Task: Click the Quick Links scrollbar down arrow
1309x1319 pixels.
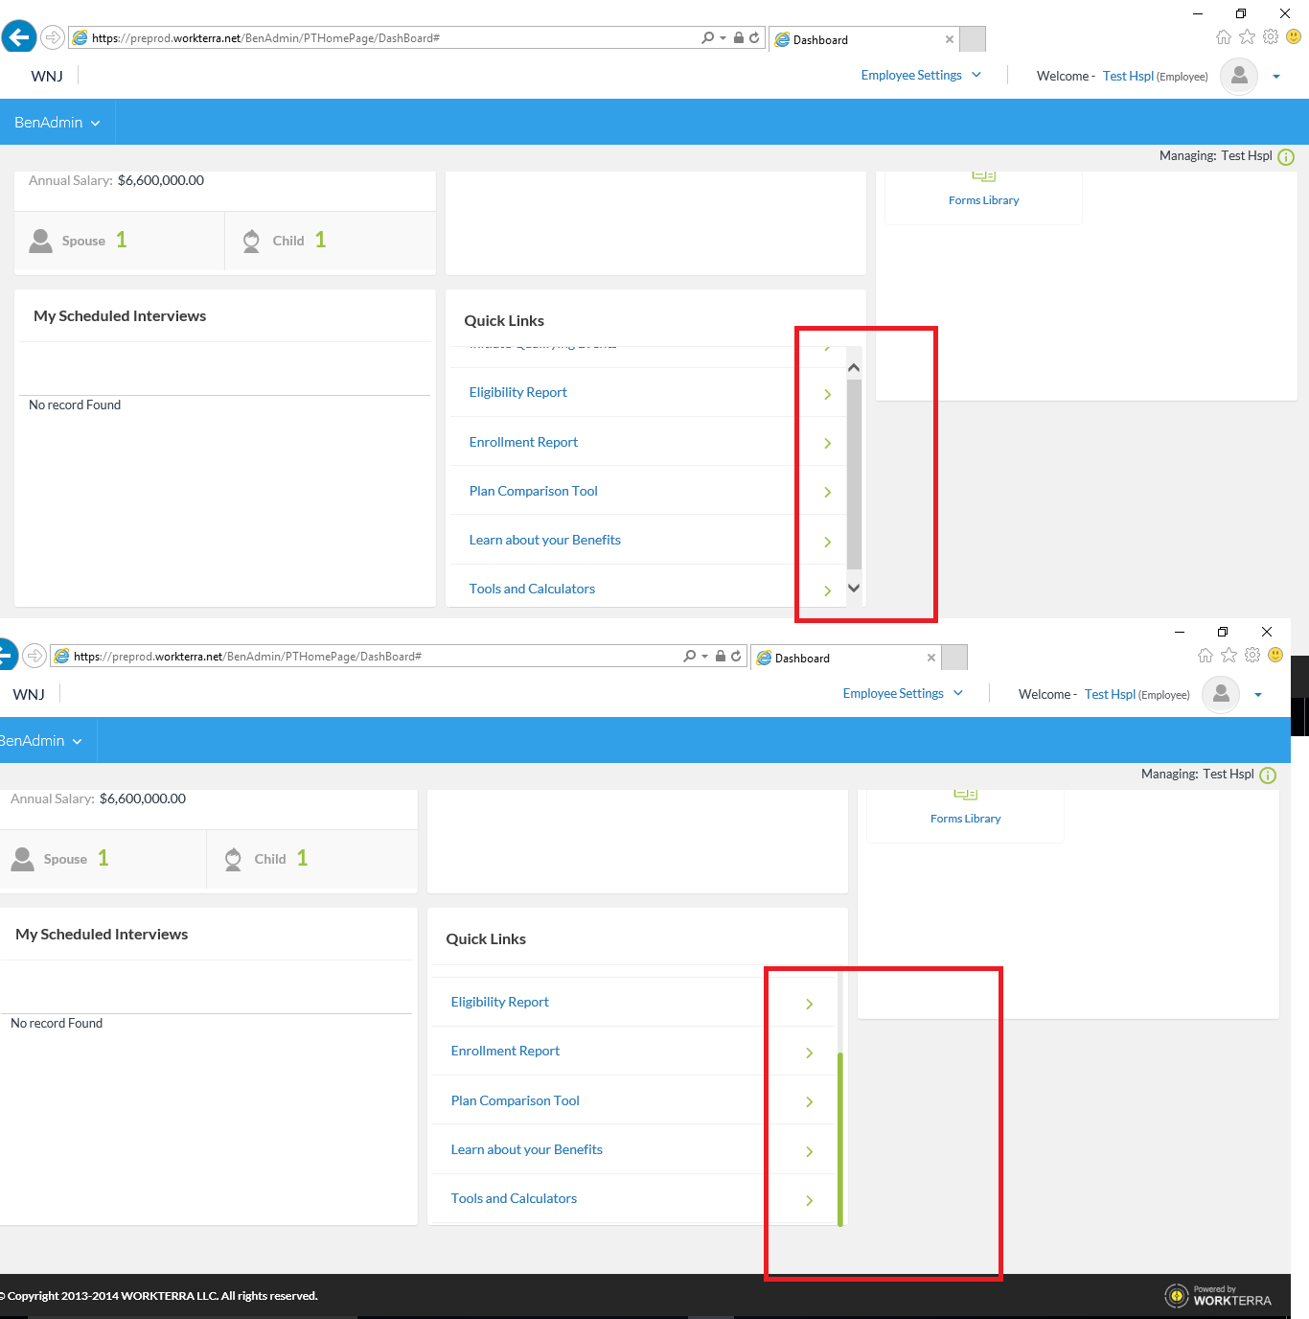Action: pos(854,589)
